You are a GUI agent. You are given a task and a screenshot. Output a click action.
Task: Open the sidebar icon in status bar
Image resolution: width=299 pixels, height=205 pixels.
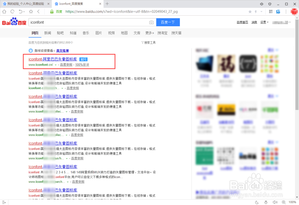[4, 202]
